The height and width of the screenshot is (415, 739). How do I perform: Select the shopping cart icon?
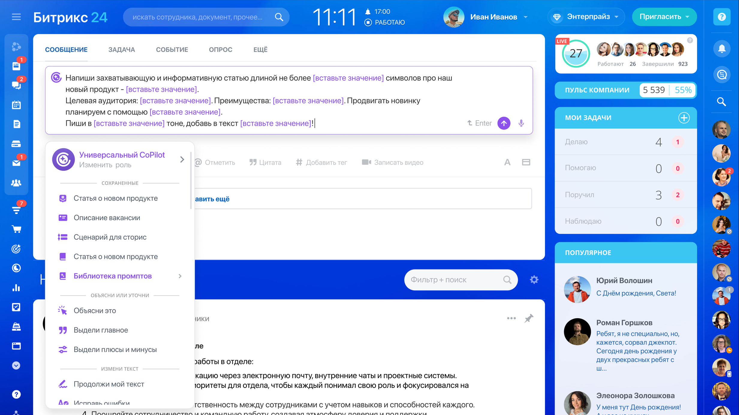[16, 229]
